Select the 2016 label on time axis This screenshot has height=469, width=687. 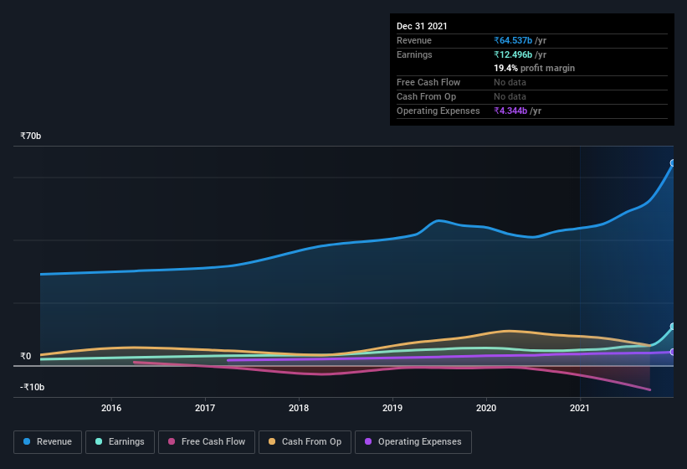(x=111, y=408)
